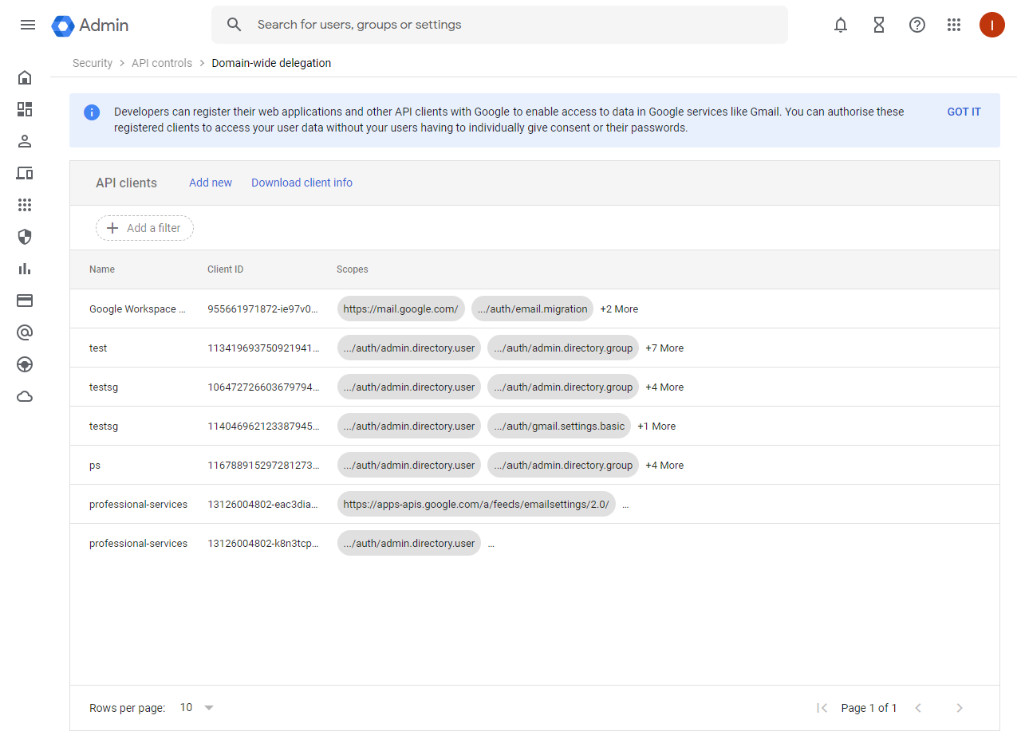Click Add new API client link

(x=211, y=183)
